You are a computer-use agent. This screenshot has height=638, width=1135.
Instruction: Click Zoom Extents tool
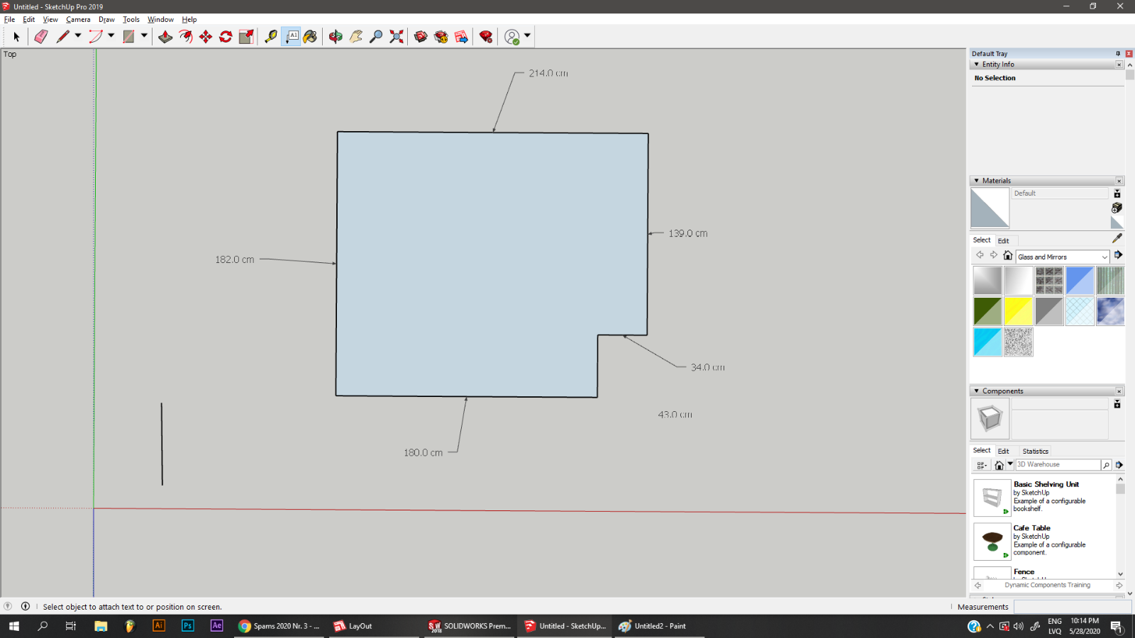pos(397,37)
